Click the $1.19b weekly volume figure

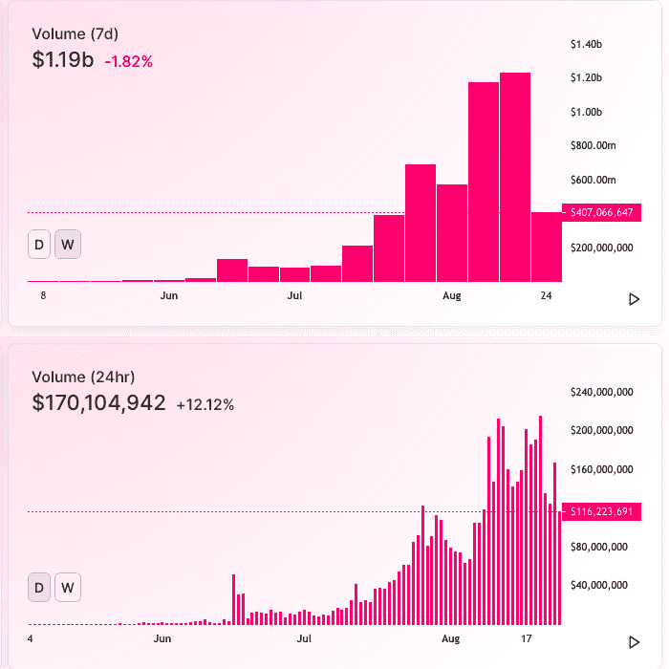(63, 59)
